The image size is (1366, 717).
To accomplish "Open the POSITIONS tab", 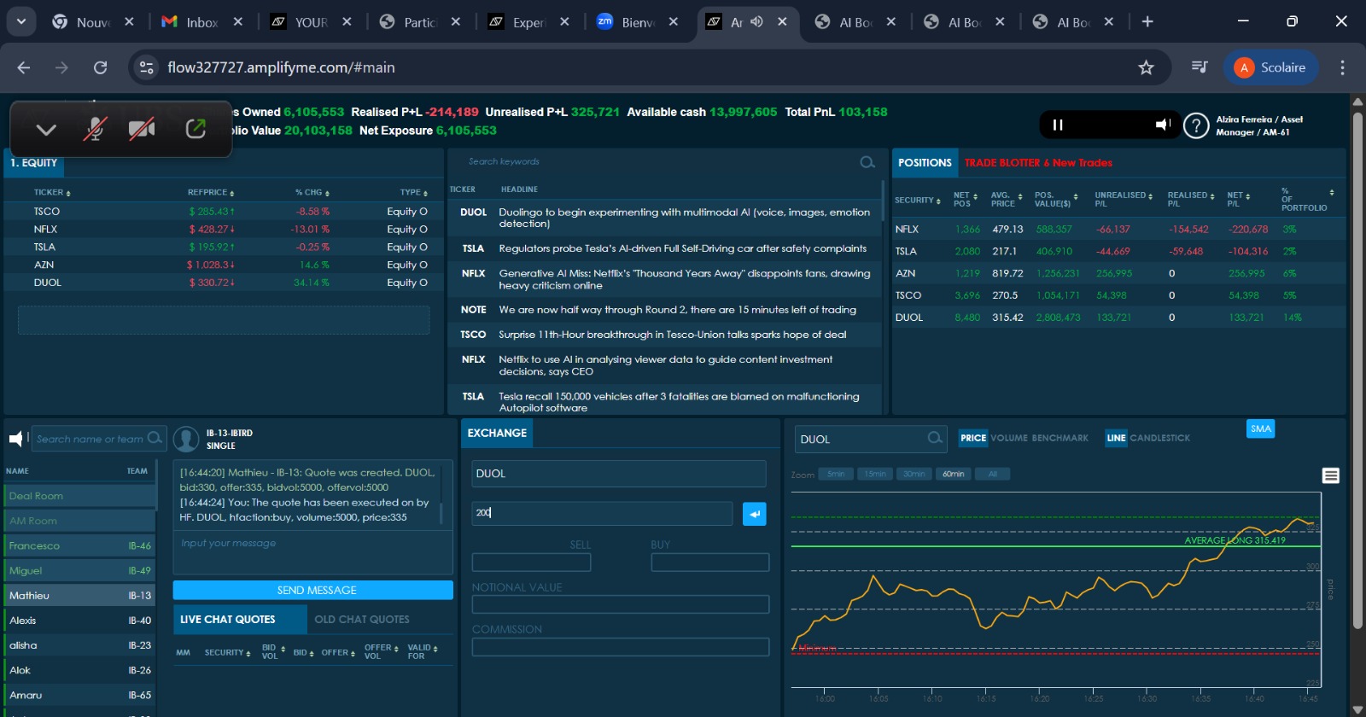I will point(925,162).
